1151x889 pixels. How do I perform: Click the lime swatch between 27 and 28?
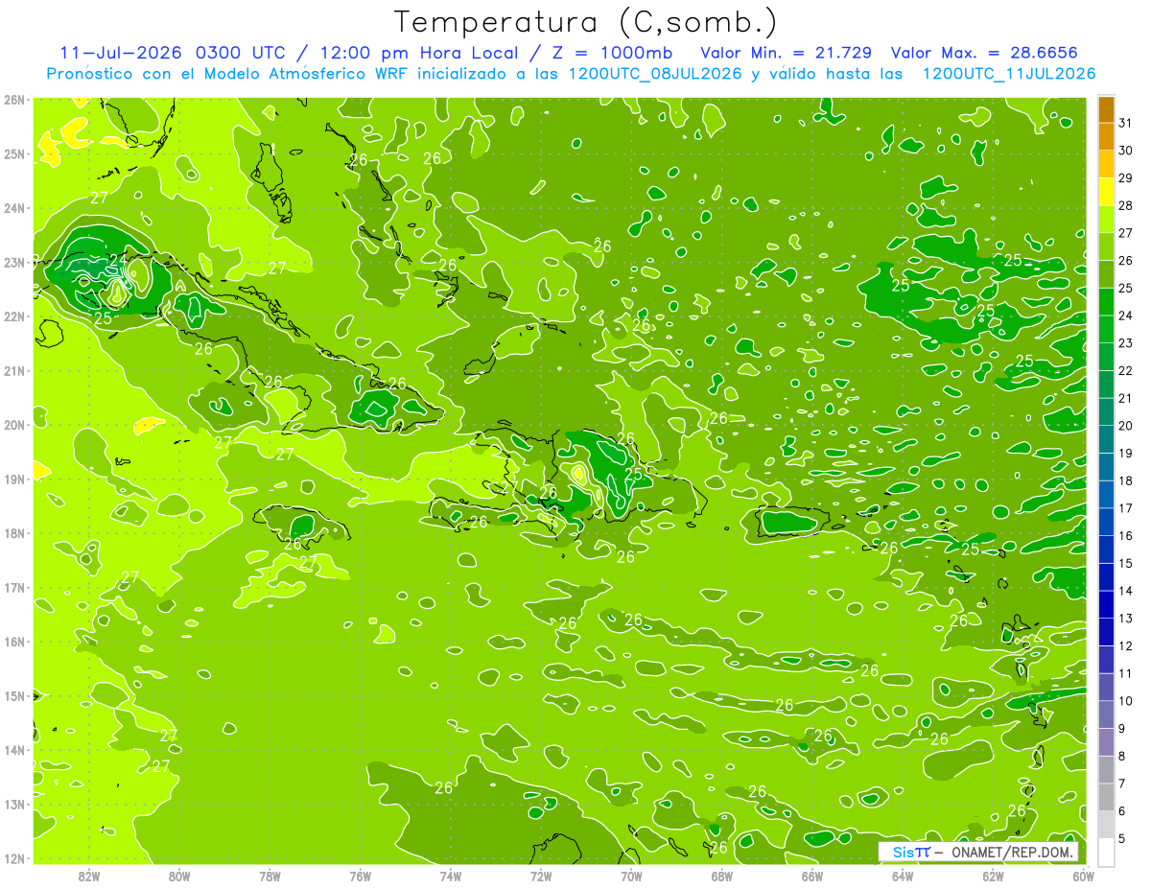point(1107,220)
